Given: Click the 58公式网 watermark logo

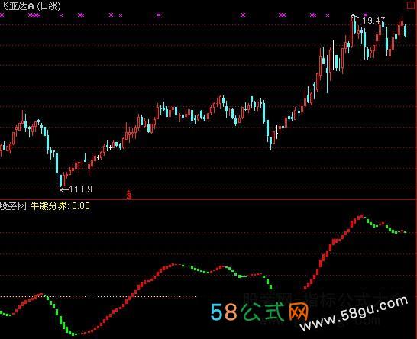Looking at the screenshot, I should [x=260, y=312].
